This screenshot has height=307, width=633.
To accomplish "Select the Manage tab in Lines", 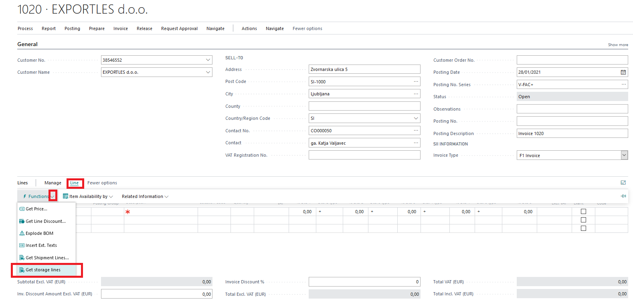I will click(x=53, y=183).
